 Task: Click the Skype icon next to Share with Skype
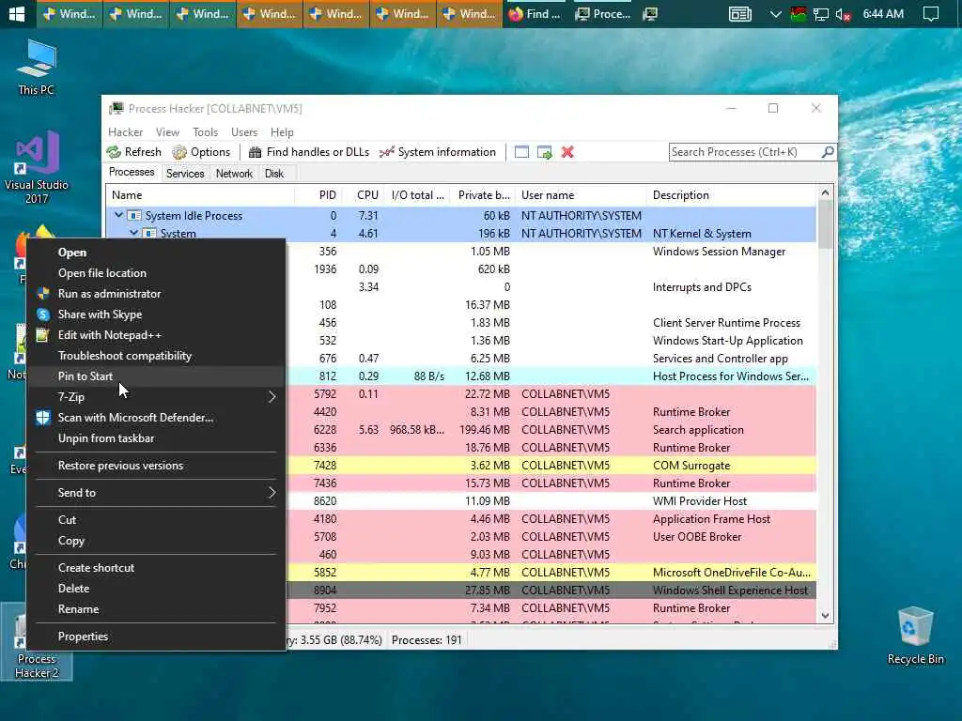(43, 314)
